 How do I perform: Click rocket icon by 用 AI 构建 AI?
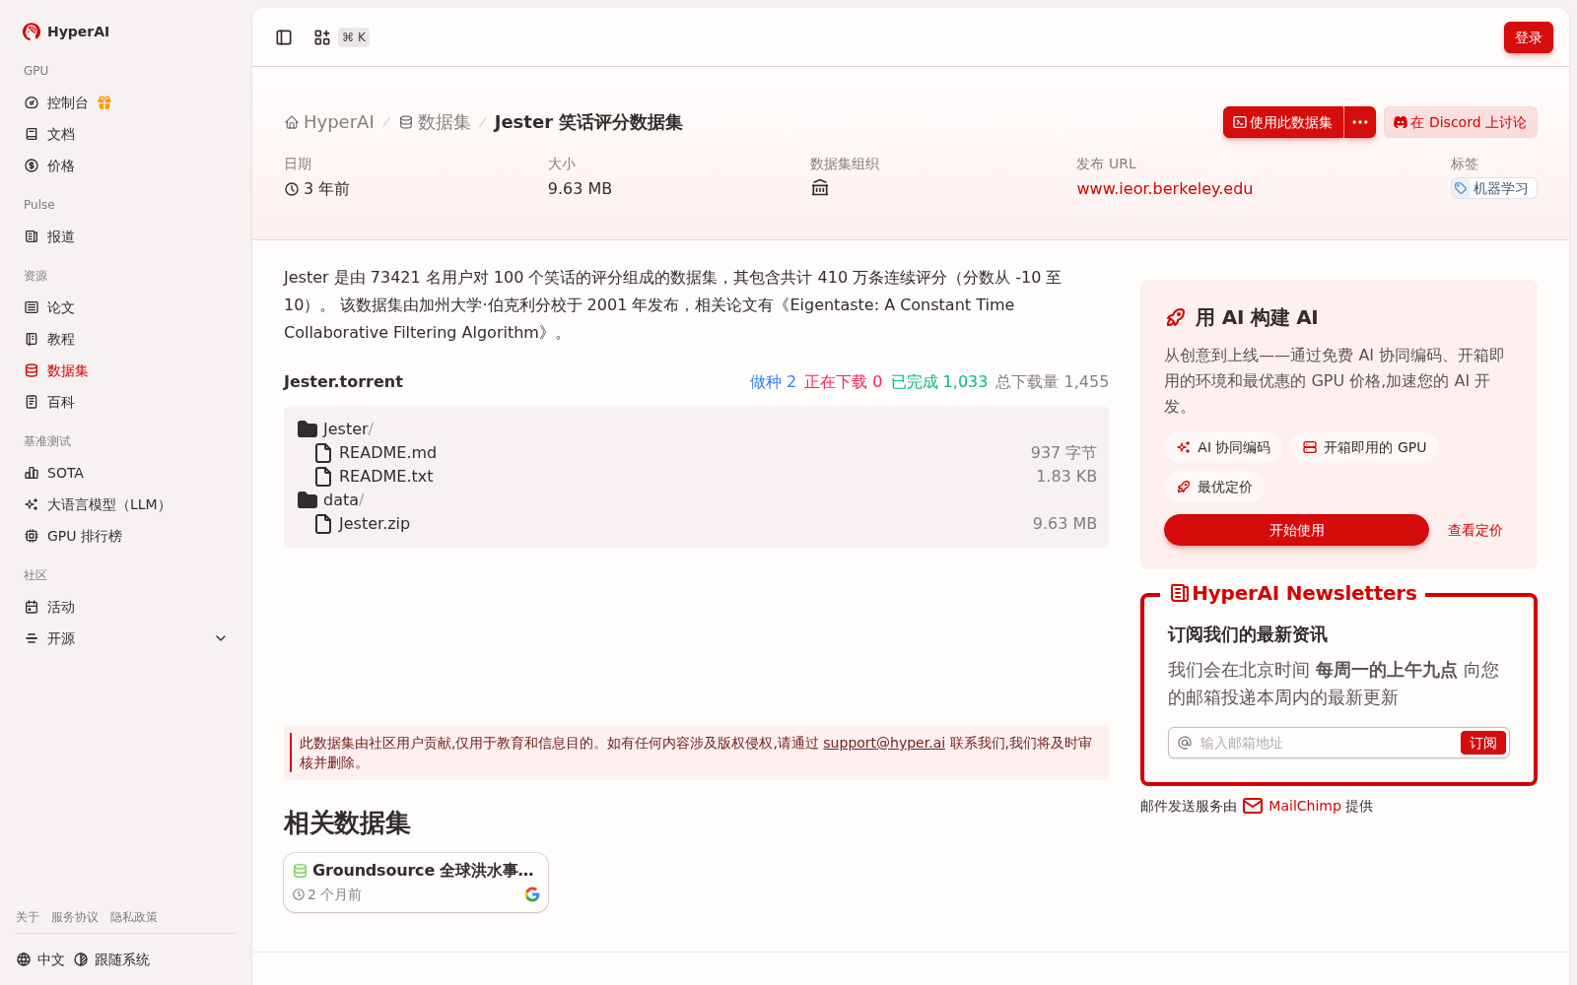point(1175,317)
